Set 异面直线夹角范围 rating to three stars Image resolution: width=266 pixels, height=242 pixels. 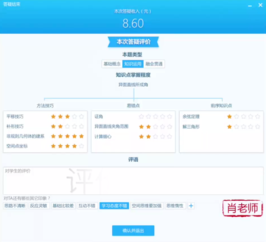155,126
